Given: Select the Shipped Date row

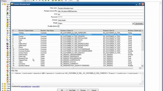Looking at the screenshot, I should [x=77, y=60].
